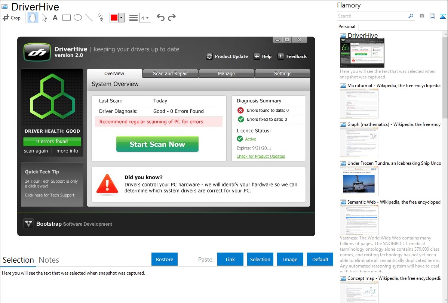Select the arrow pointer tool
The height and width of the screenshot is (303, 448).
(44, 18)
